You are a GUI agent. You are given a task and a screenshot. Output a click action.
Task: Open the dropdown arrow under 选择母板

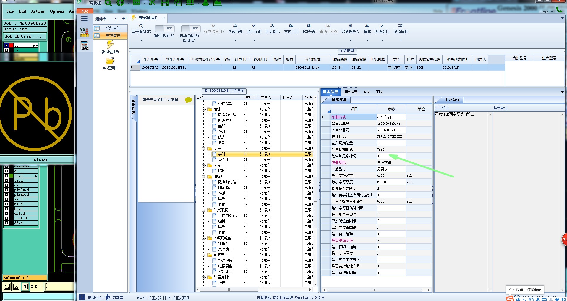401,41
